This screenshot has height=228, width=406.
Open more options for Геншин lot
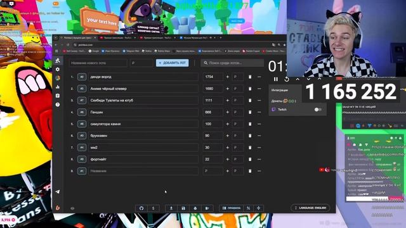(259, 112)
